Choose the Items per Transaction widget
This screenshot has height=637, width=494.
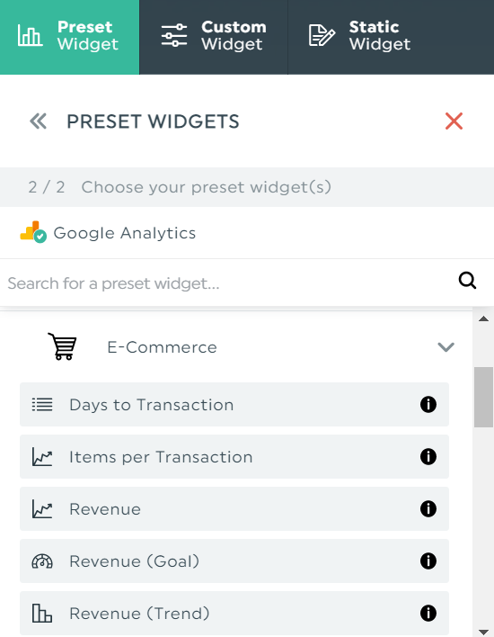tap(234, 457)
